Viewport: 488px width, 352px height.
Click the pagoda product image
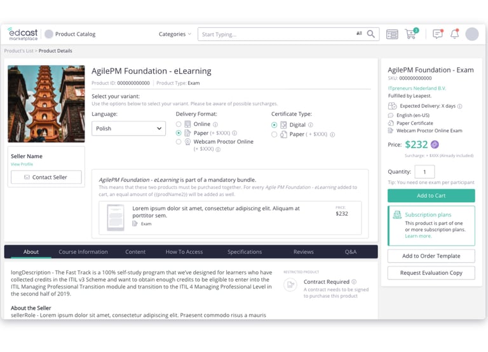coord(46,104)
